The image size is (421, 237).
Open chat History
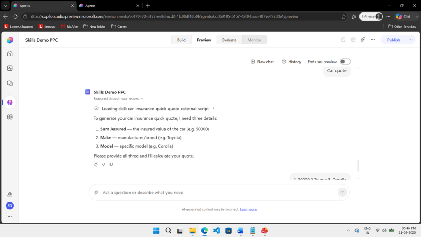(x=291, y=62)
